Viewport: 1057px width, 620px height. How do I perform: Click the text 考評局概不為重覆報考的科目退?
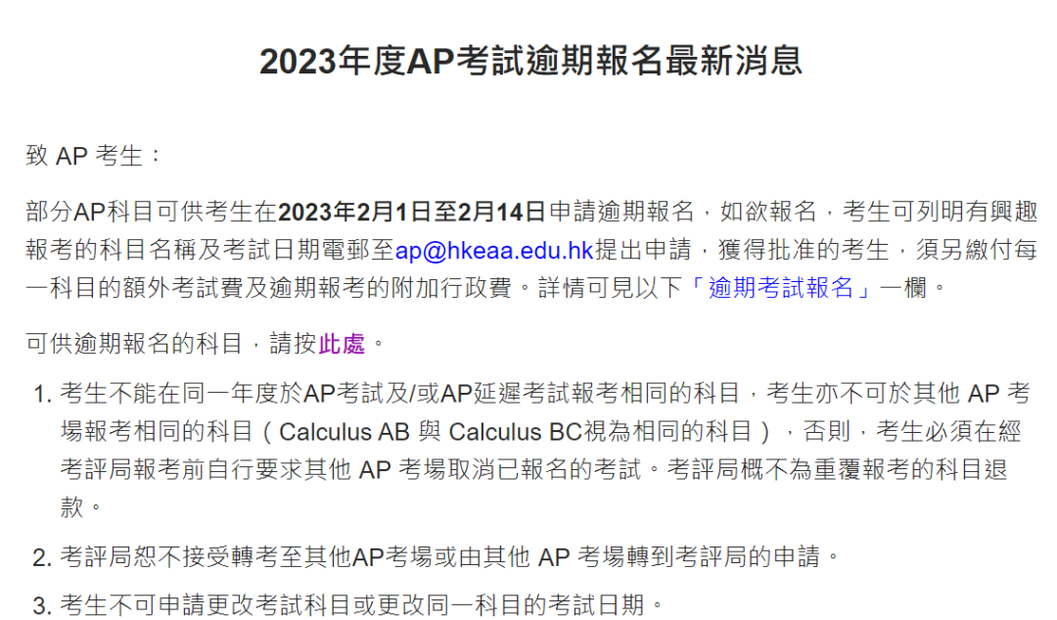pyautogui.click(x=837, y=469)
